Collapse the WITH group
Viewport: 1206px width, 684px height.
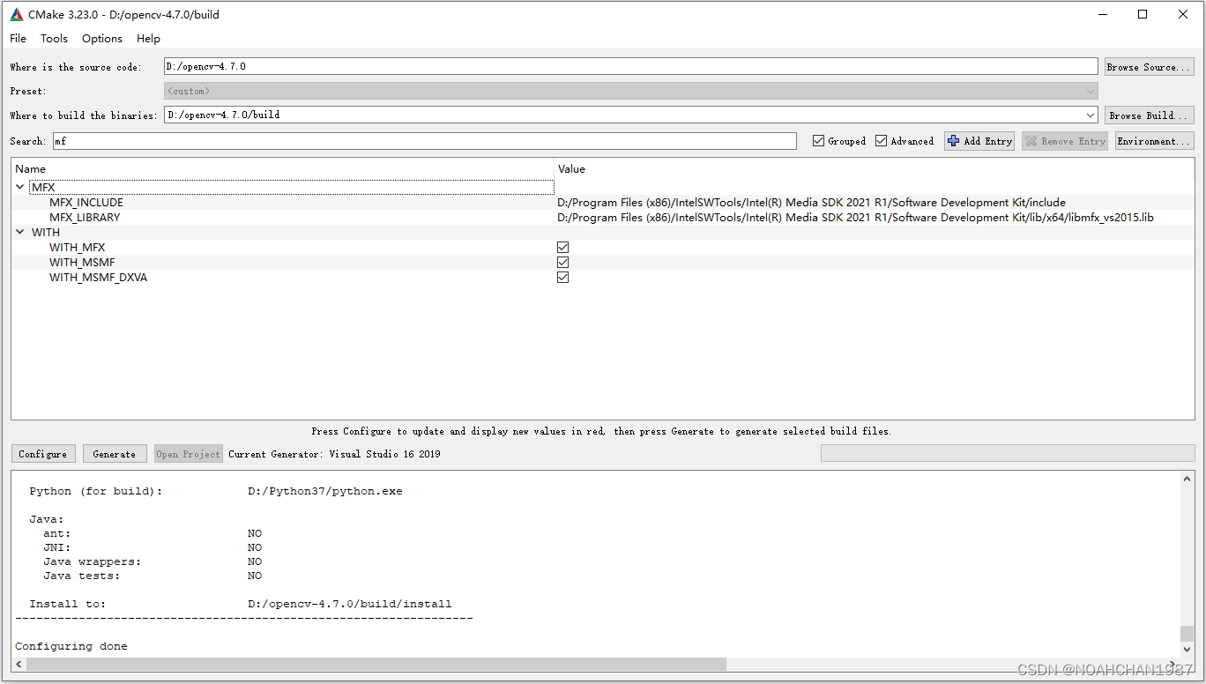click(x=20, y=233)
